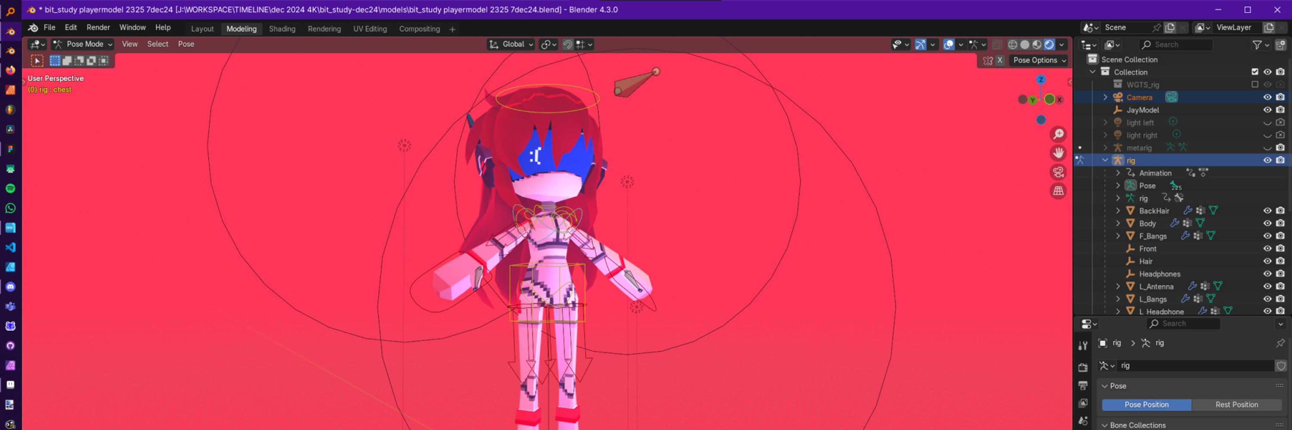This screenshot has height=430, width=1292.
Task: Open Global transform orientation dropdown
Action: [511, 44]
